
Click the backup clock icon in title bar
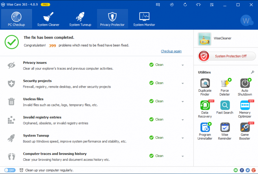(172, 5)
